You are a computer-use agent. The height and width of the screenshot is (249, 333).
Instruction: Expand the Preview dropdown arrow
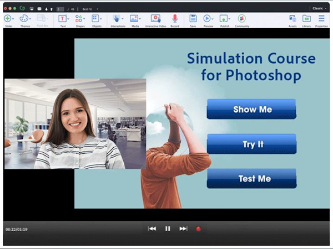(213, 19)
